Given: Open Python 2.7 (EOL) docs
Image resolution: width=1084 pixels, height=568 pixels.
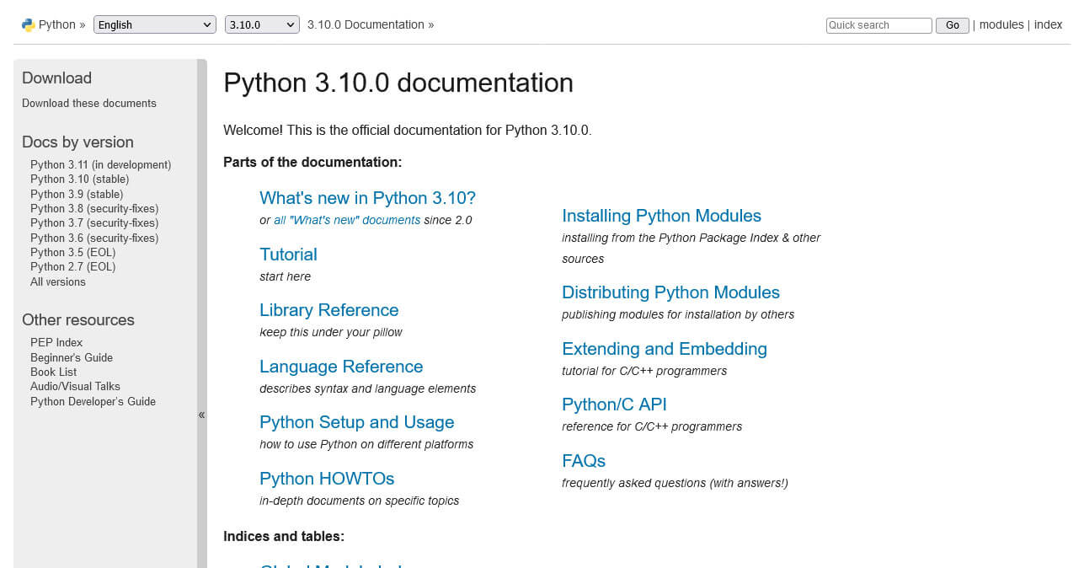Looking at the screenshot, I should pos(73,266).
